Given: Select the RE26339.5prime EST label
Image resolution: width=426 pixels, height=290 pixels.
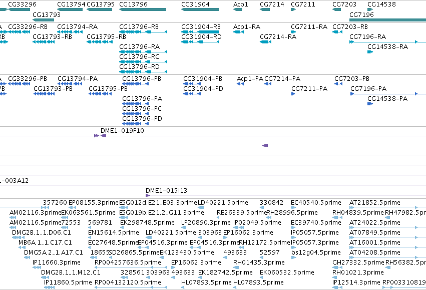Looking at the screenshot, I should tap(242, 213).
